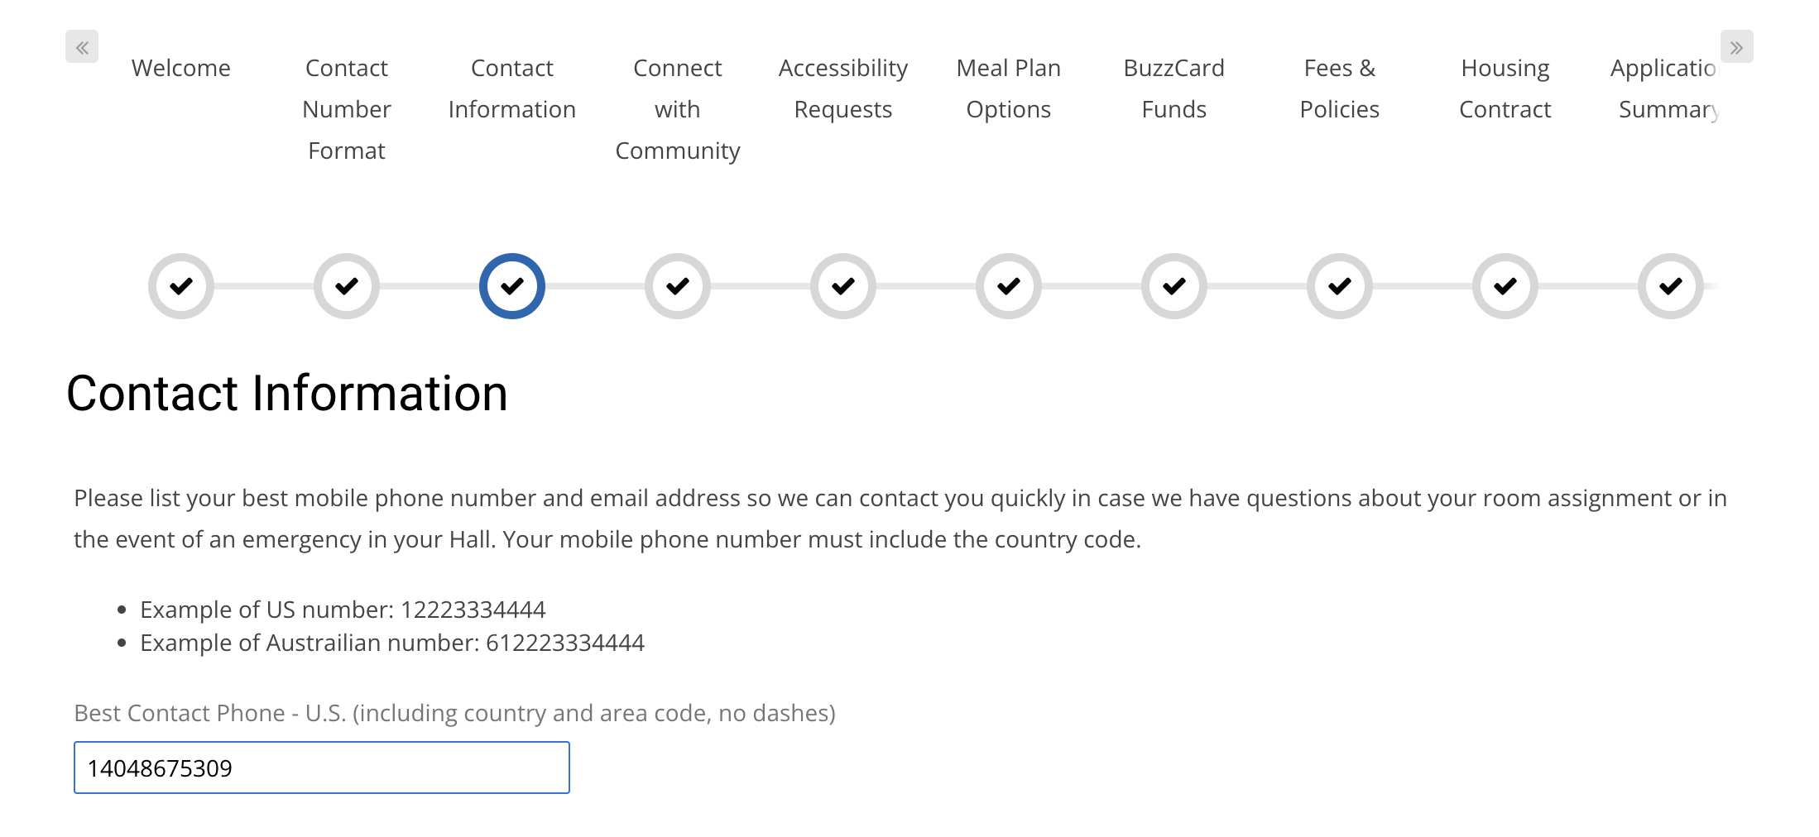Select the Contact Number Format step circle

pyautogui.click(x=347, y=286)
